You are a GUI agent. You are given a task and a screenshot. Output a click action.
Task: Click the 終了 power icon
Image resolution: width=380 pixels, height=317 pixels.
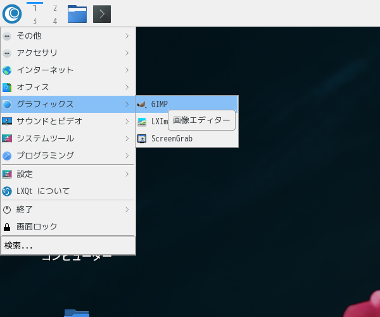(x=7, y=210)
